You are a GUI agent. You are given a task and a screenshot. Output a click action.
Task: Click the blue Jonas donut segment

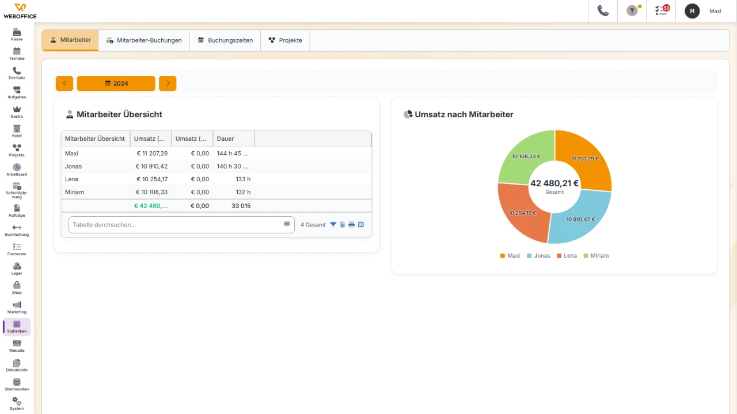click(x=580, y=220)
